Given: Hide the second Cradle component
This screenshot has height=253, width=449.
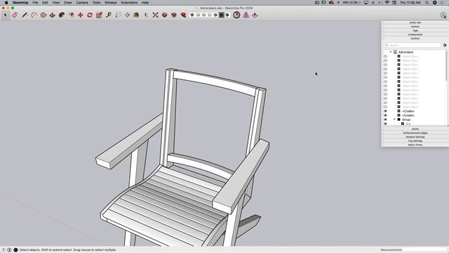Looking at the screenshot, I should 385,115.
